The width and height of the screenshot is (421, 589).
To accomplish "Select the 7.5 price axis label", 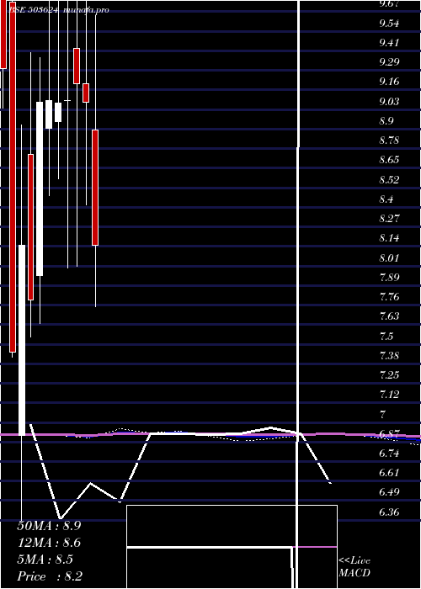I will click(386, 337).
